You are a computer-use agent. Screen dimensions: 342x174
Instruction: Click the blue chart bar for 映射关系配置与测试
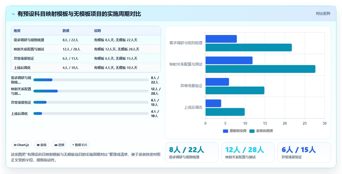(229, 60)
